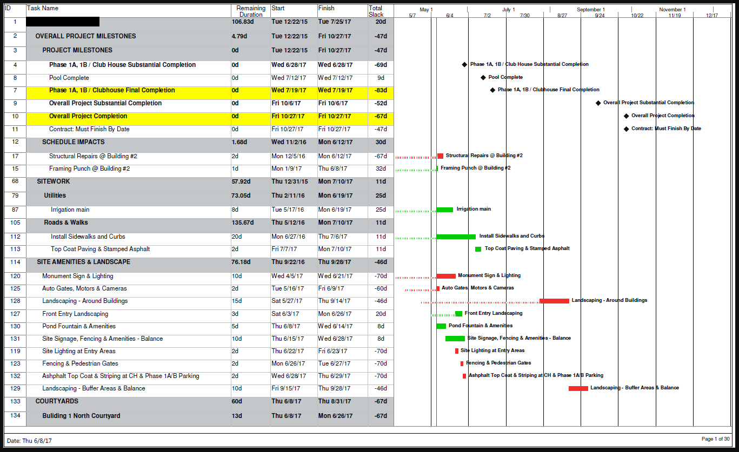This screenshot has width=739, height=452.
Task: Click the Overall Project Completion milestone diamond
Action: pos(627,115)
